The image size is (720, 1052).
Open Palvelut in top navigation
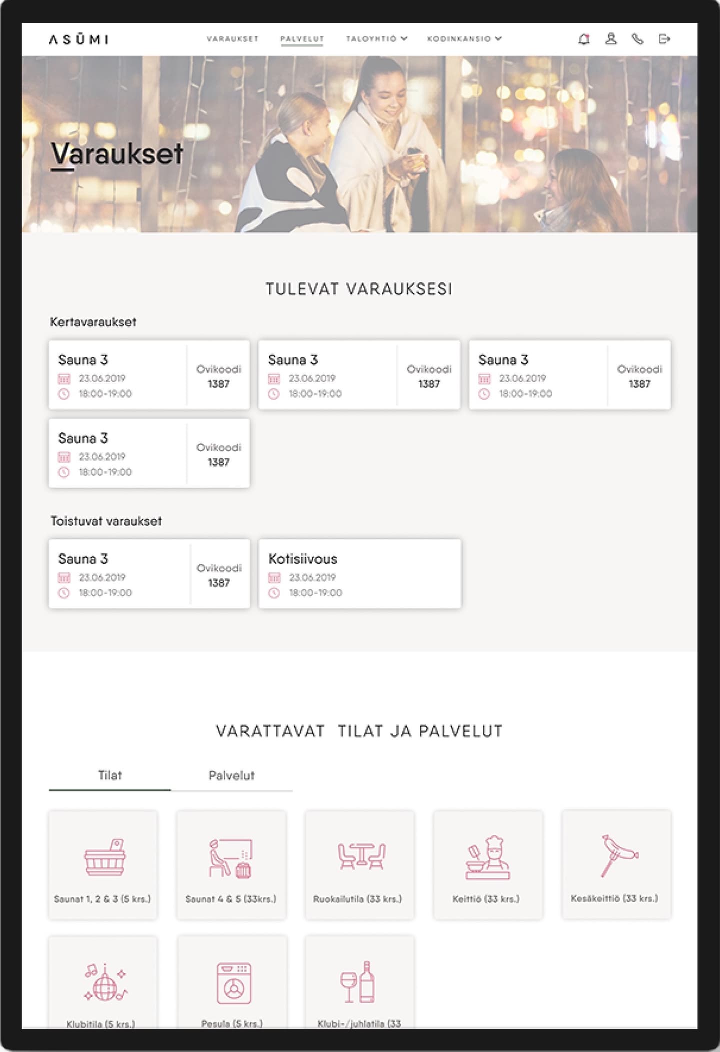click(302, 39)
